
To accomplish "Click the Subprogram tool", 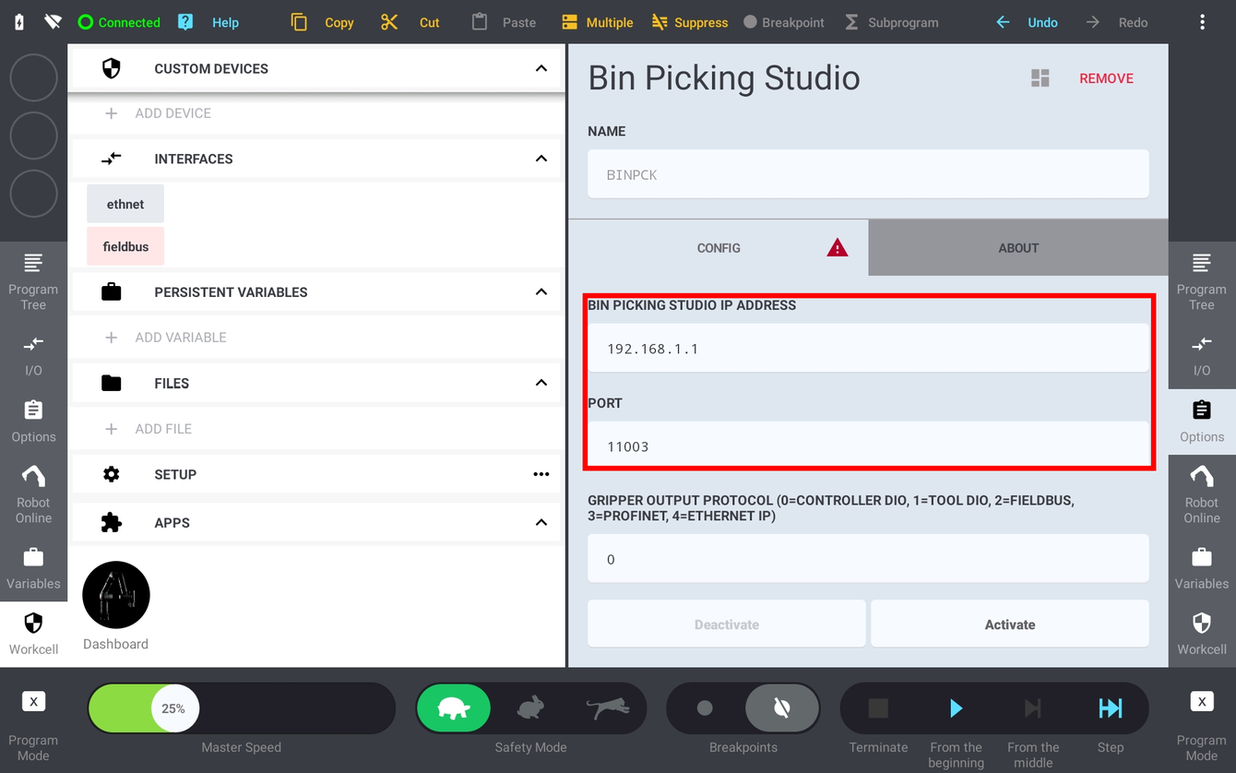I will [891, 22].
